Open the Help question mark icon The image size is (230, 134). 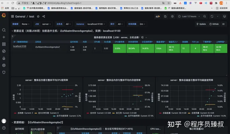tap(4, 128)
